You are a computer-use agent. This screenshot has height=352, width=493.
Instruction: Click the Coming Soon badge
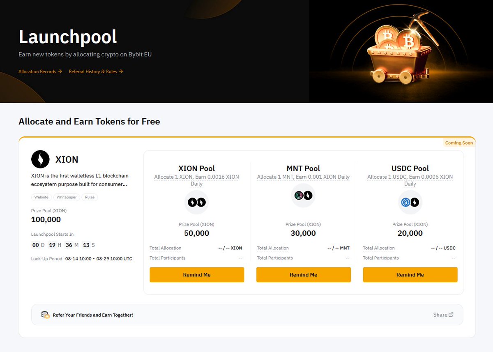pyautogui.click(x=459, y=143)
